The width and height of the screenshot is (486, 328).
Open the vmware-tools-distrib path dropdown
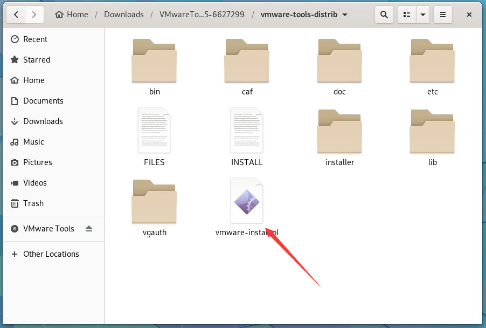304,15
